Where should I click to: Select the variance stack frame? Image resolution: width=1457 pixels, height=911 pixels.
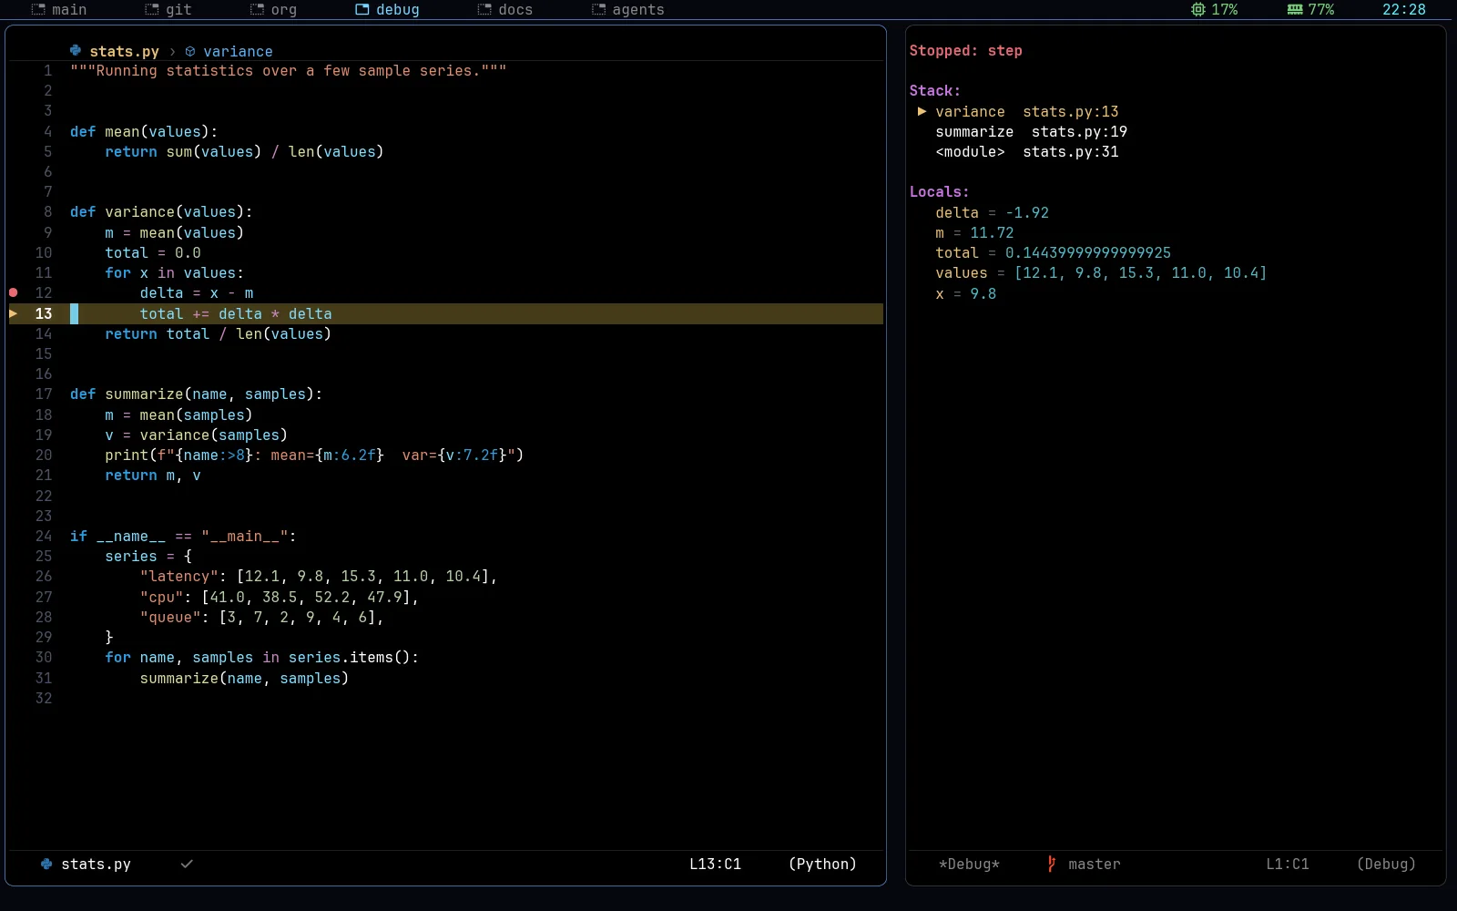coord(1027,111)
